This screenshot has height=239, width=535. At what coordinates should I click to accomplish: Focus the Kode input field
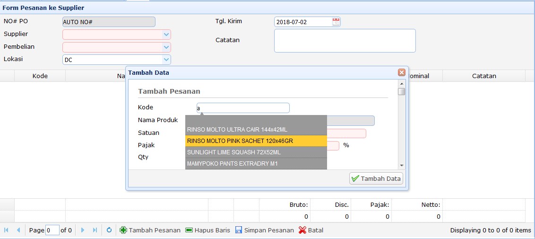coord(243,108)
